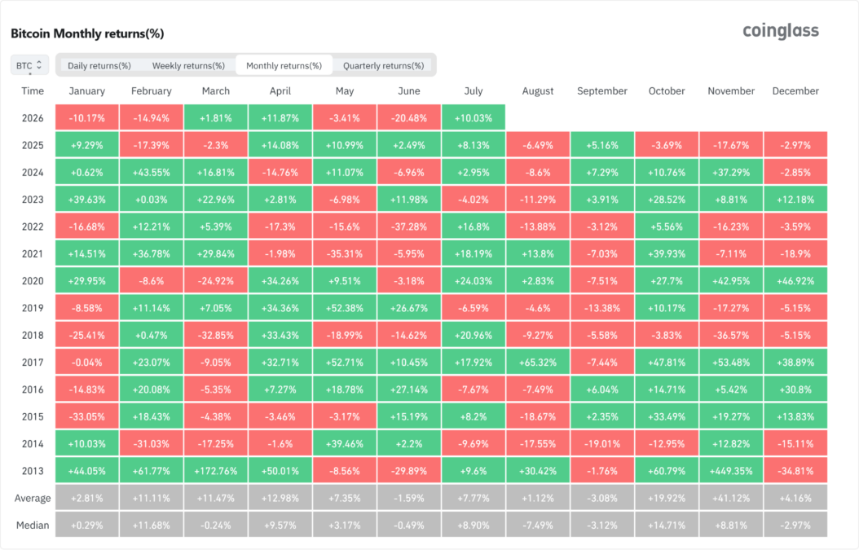
Task: Click the +52.38% cell for May 2019
Action: click(x=345, y=308)
